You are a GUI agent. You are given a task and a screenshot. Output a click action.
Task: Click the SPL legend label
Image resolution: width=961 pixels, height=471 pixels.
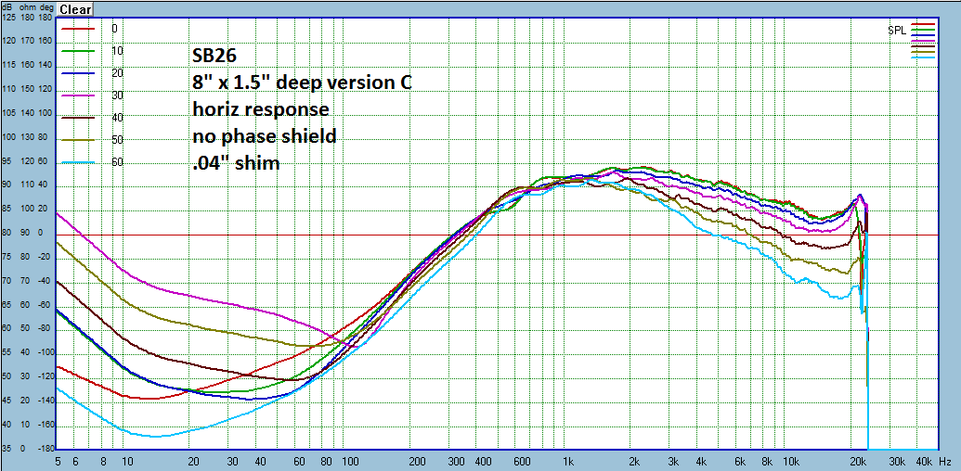pos(897,32)
